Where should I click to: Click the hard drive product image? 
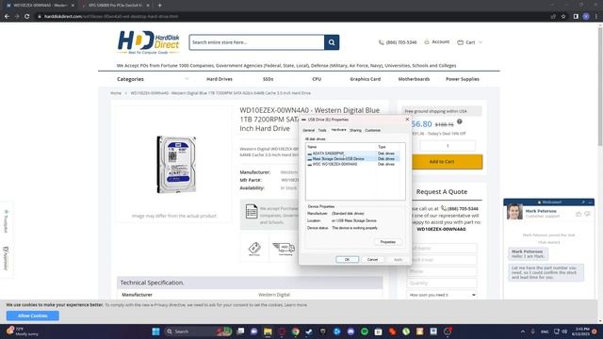[x=176, y=164]
